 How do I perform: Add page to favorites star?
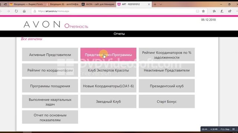[x=203, y=11]
